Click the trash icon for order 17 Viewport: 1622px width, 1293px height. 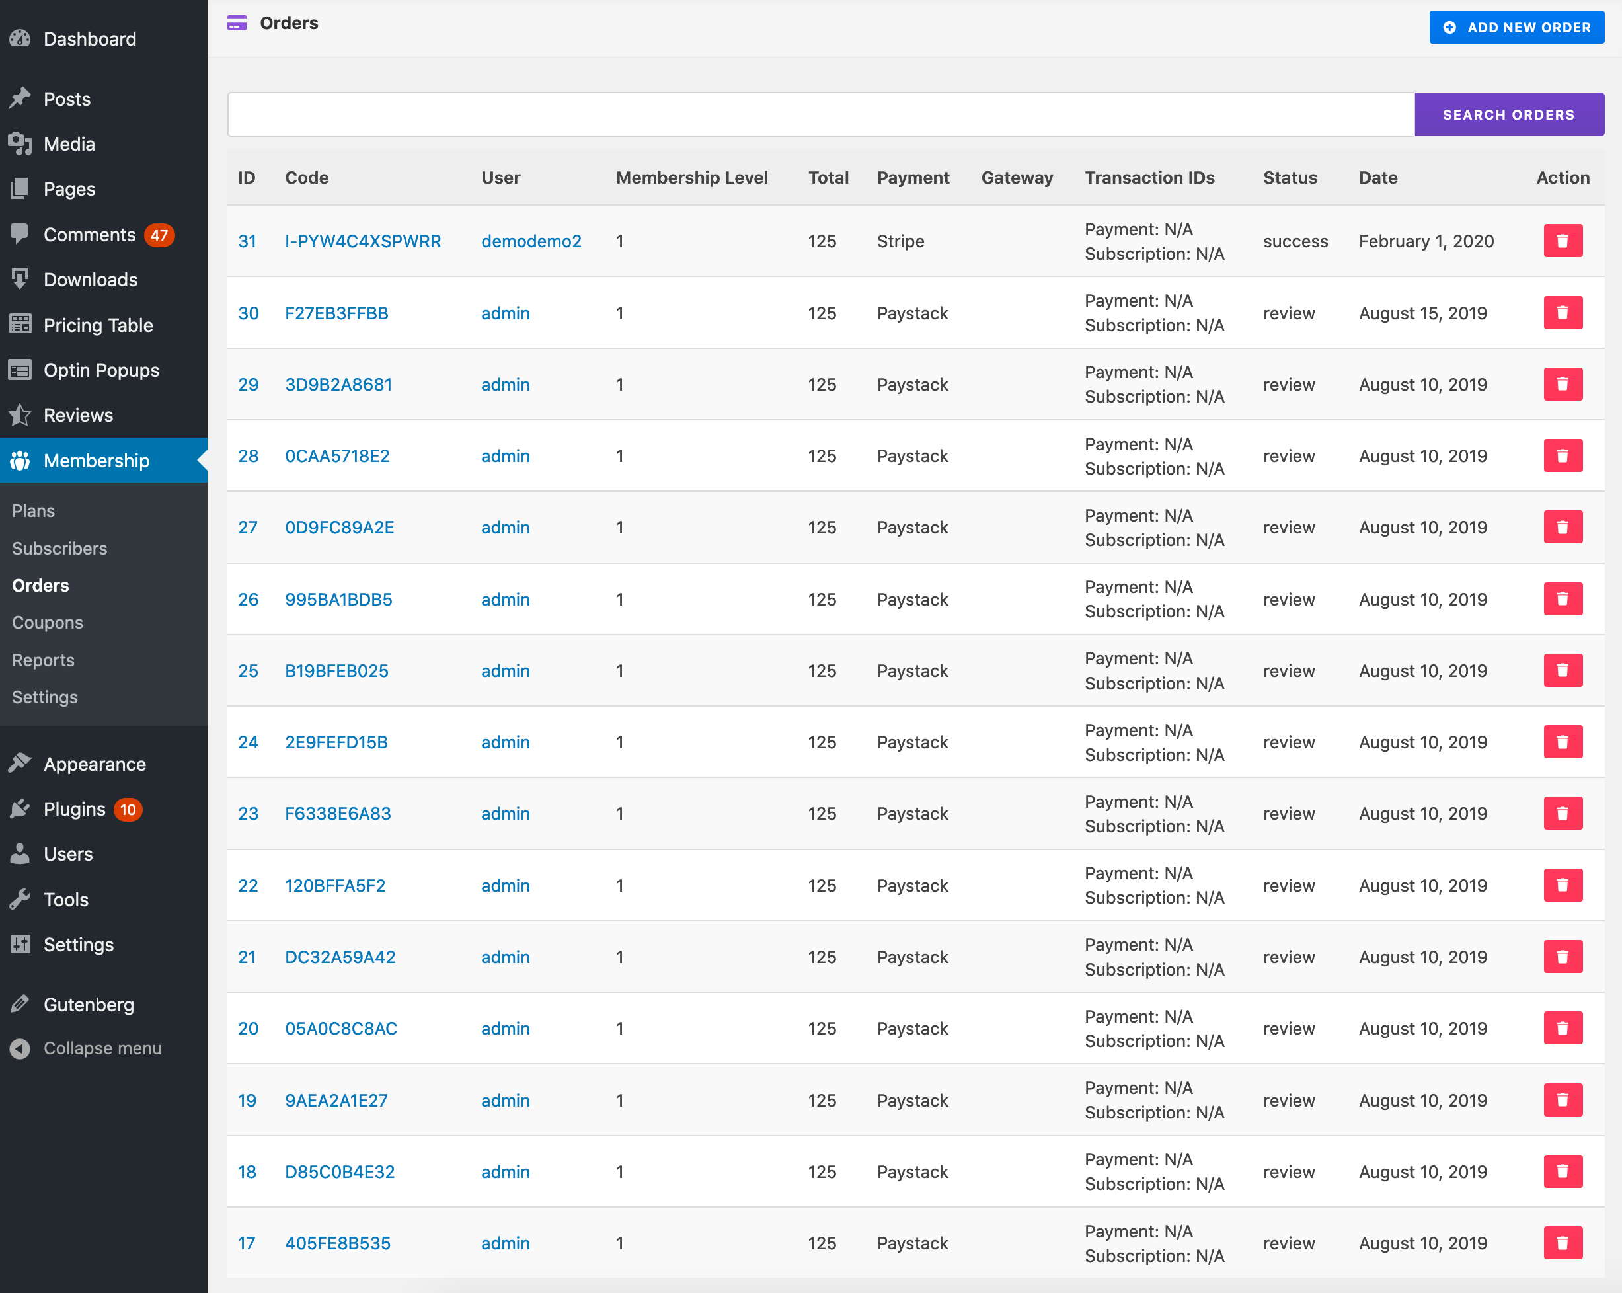(x=1562, y=1243)
